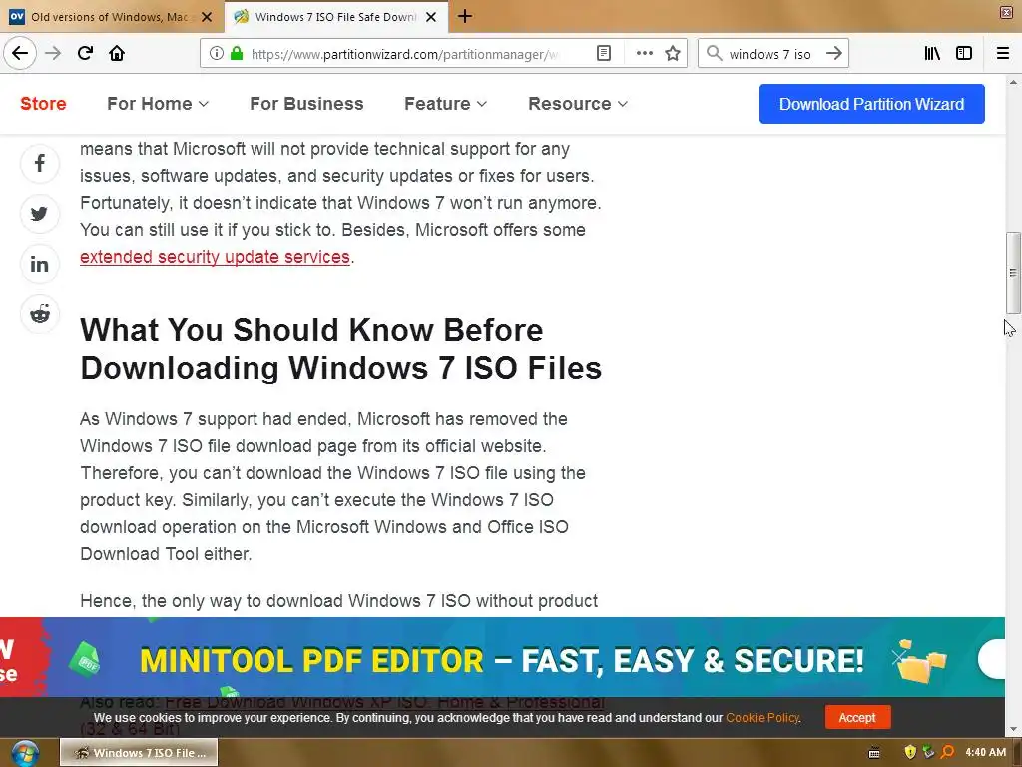Bookmark this page with the star
The image size is (1022, 767).
coord(673,54)
